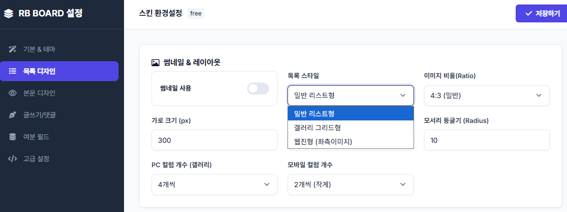This screenshot has width=567, height=212.
Task: Click the image icon beside 썸네일 & 레이아웃
Action: tap(155, 63)
